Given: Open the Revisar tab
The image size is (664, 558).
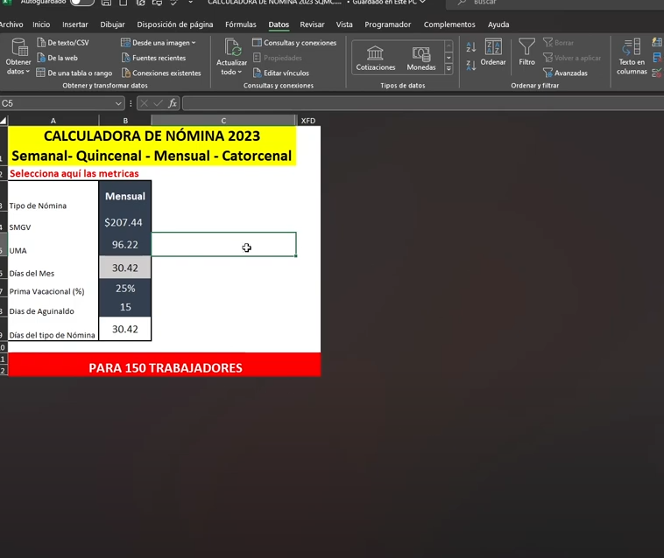Looking at the screenshot, I should (312, 24).
